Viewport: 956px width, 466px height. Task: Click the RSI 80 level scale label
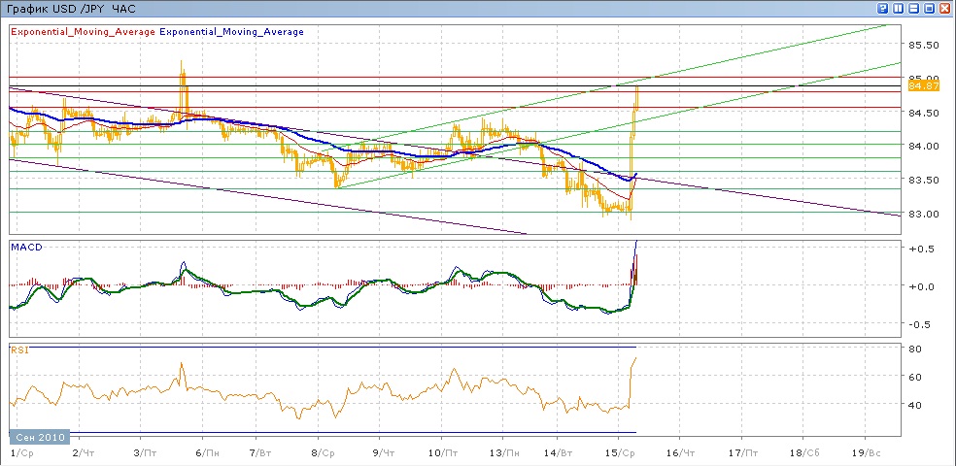coord(914,348)
